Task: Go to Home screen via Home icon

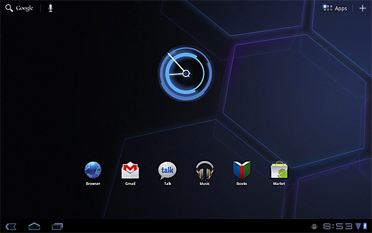Action: coord(34,226)
